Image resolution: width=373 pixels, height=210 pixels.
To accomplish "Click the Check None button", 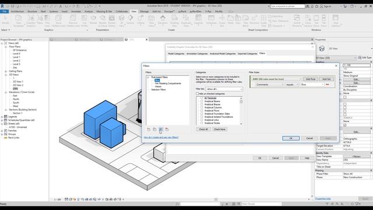I will point(220,129).
